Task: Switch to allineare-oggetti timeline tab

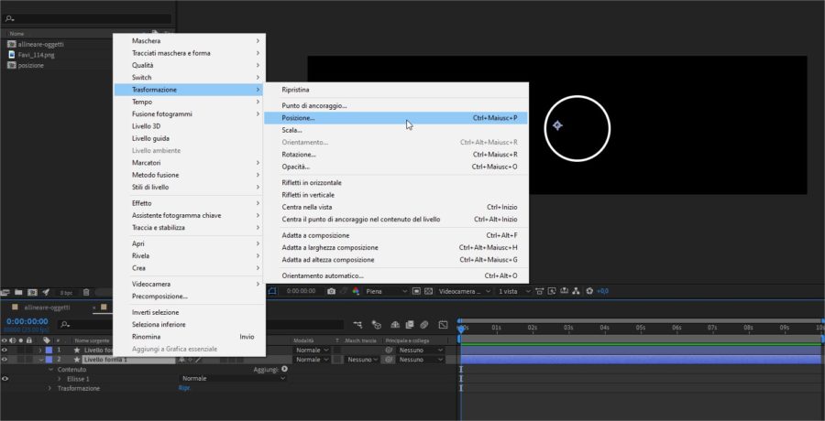Action: [47, 308]
